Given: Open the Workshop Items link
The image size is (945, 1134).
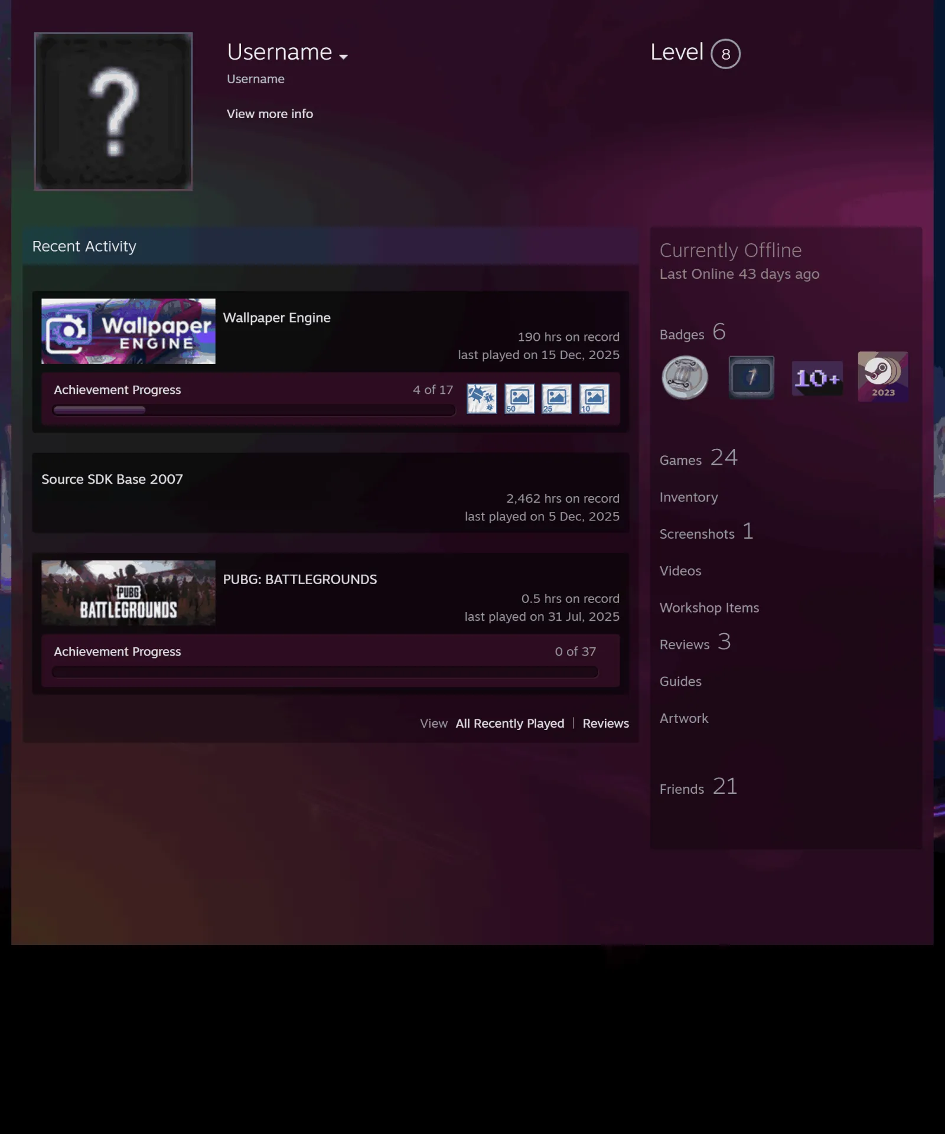Looking at the screenshot, I should pyautogui.click(x=709, y=608).
